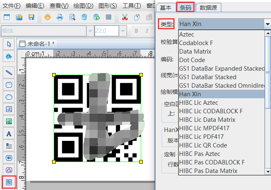This screenshot has height=190, width=271.
Task: Click the print icon
Action: (60, 17)
